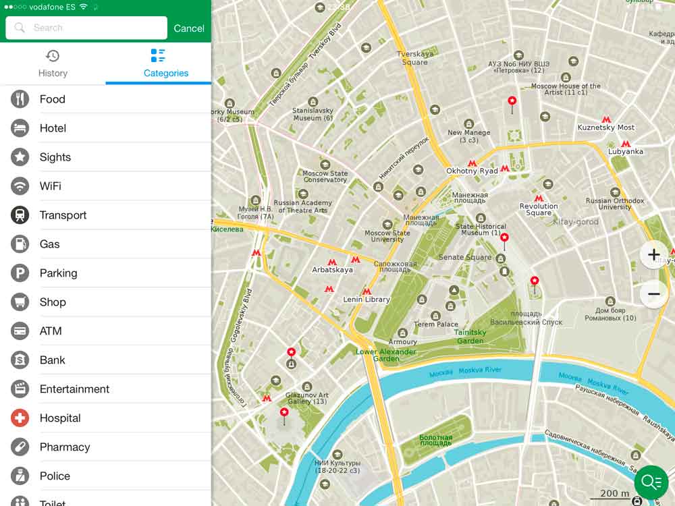Tap the Lower Alexander Garden label

point(385,355)
